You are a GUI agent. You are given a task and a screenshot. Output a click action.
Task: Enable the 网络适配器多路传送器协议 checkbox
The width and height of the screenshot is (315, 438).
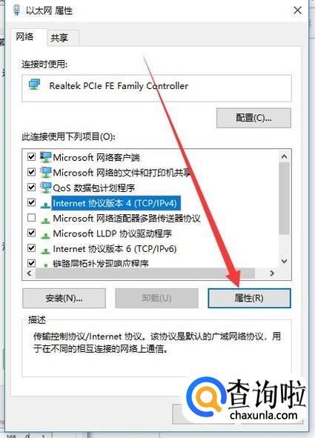click(x=32, y=217)
